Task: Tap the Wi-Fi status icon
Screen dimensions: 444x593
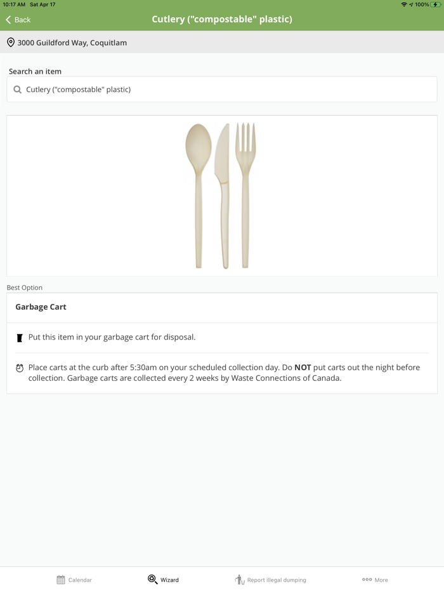Action: tap(403, 4)
